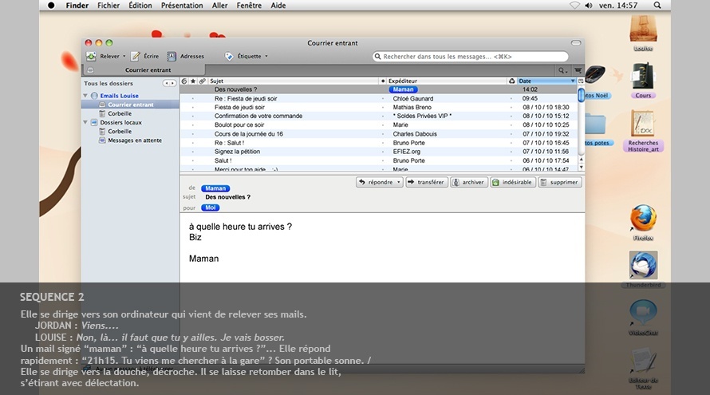Image resolution: width=710 pixels, height=395 pixels.
Task: Click the message search field
Action: [x=471, y=57]
